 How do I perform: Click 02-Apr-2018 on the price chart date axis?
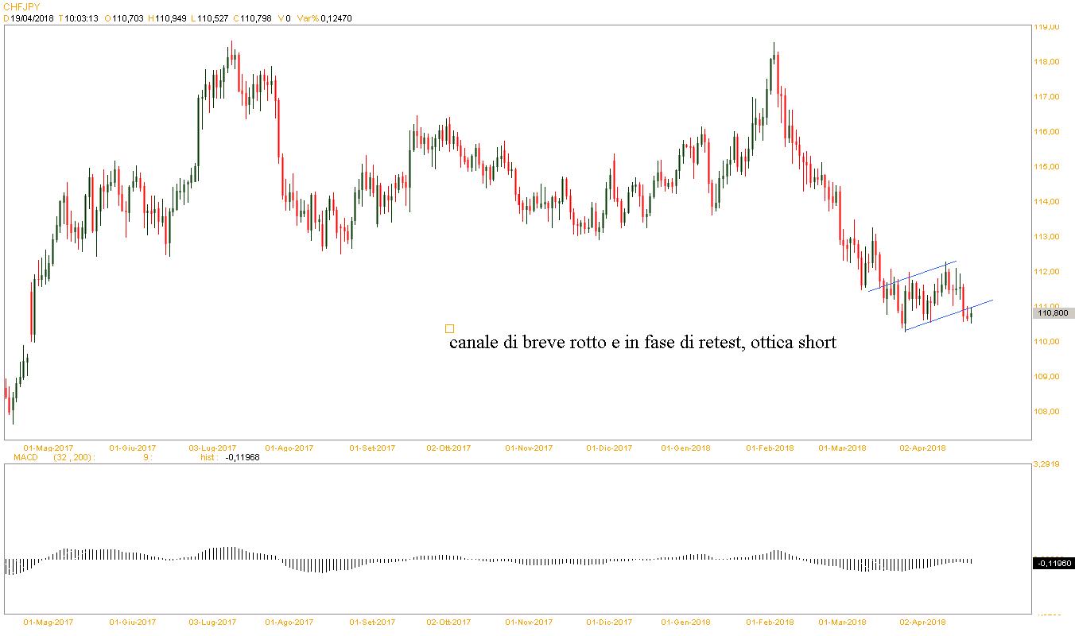(x=922, y=448)
